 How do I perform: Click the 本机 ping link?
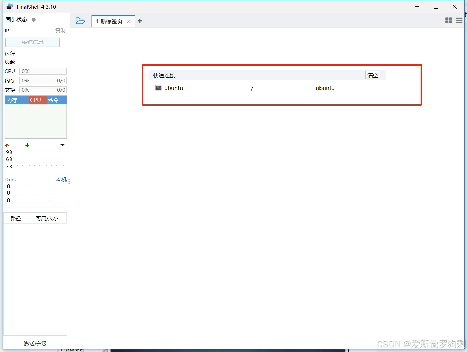(x=62, y=179)
